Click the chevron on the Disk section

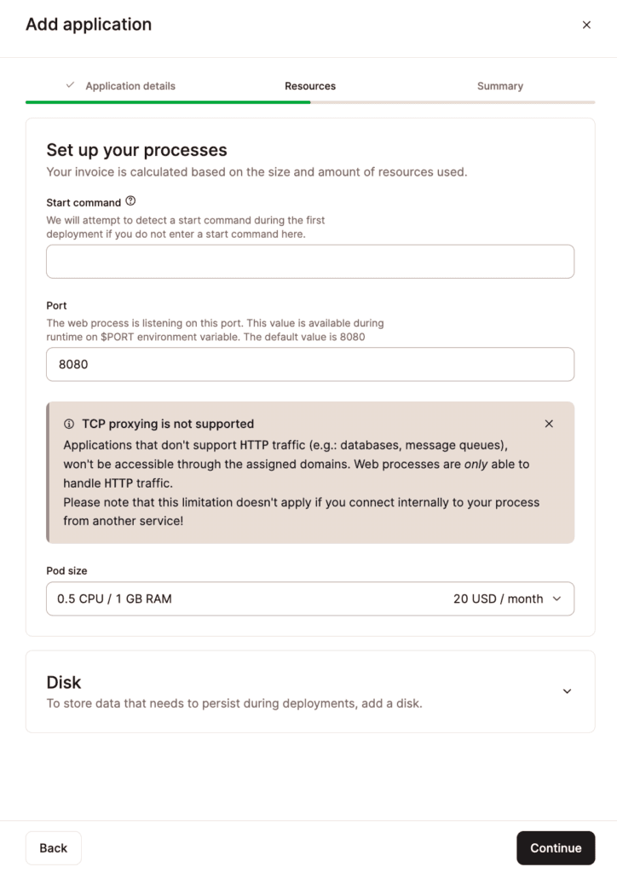point(567,691)
